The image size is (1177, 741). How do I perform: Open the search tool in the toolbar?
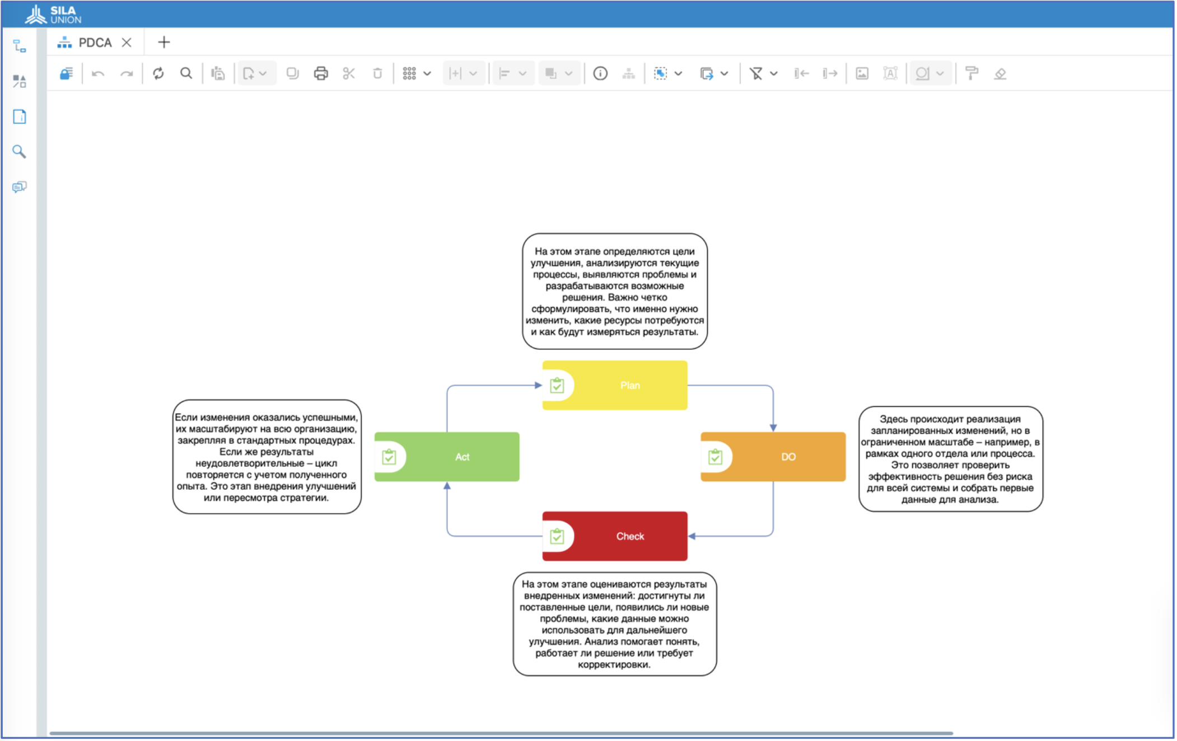[186, 73]
